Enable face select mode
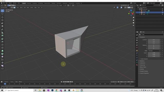Viewport: 164px width, 92px height. 15,7
